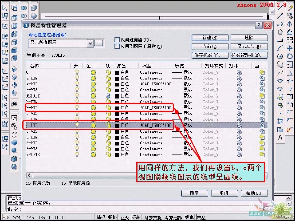This screenshot has width=295, height=221.
Task: Click the horizontal scrollbar left arrow
Action: coord(29,175)
